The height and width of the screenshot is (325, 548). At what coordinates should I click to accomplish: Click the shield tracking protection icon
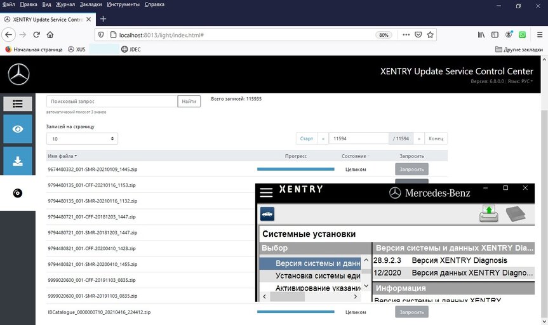pos(101,35)
